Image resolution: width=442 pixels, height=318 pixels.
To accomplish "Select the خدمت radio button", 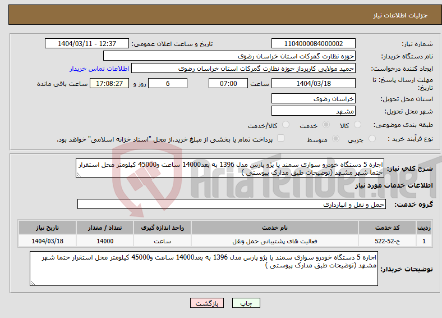I will tap(326, 125).
